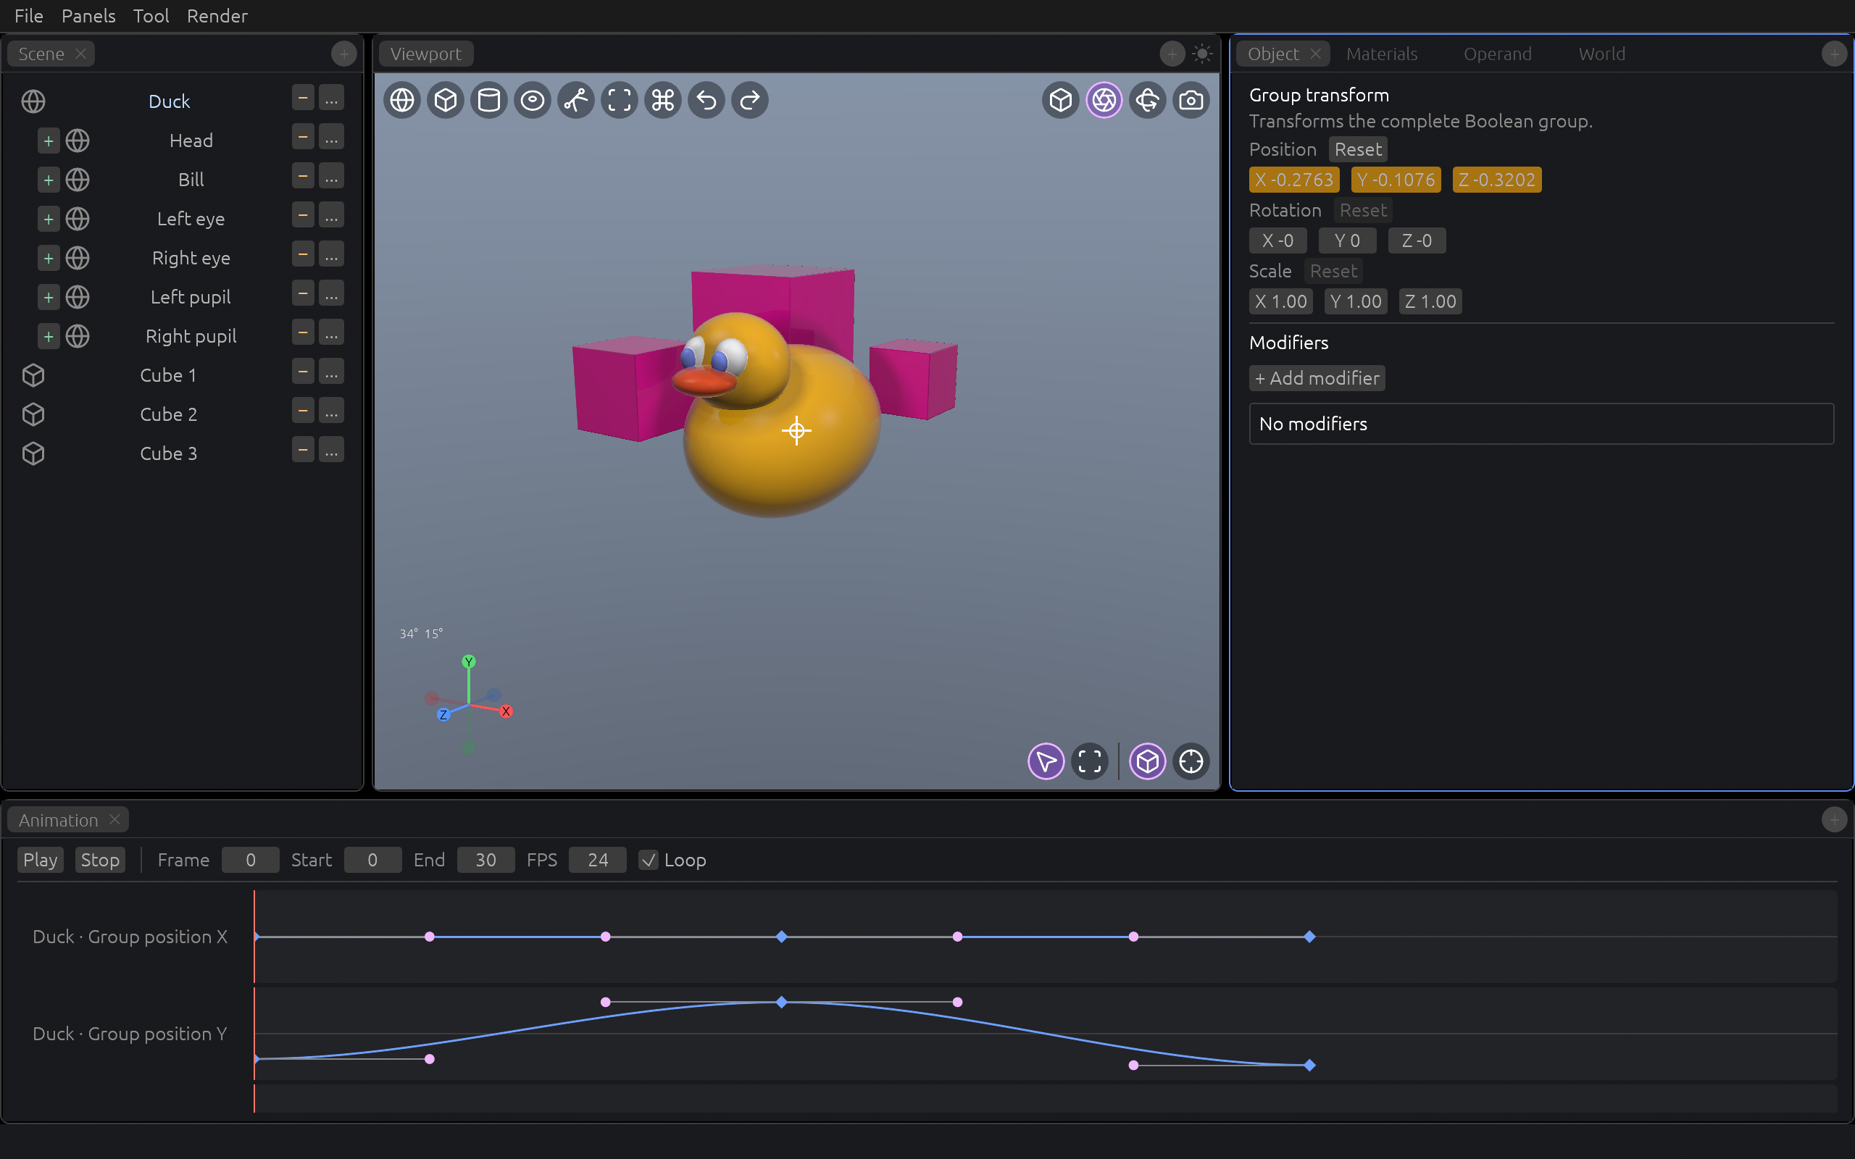Click the minus toggle on Cube 3 row
Screen dimensions: 1855x1159
point(303,450)
